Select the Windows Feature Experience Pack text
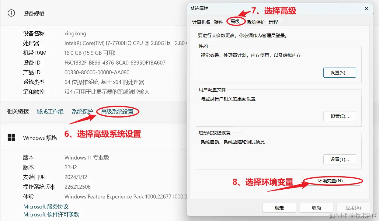The width and height of the screenshot is (379, 221). pyautogui.click(x=126, y=197)
